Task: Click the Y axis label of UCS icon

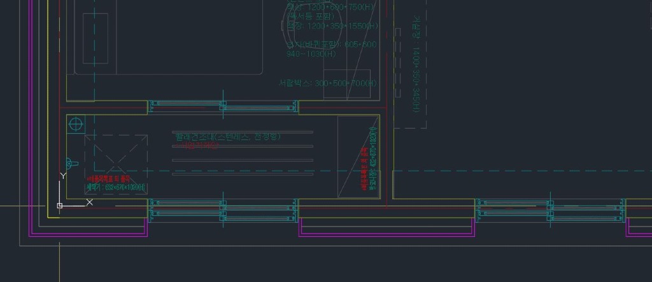Action: pyautogui.click(x=63, y=175)
